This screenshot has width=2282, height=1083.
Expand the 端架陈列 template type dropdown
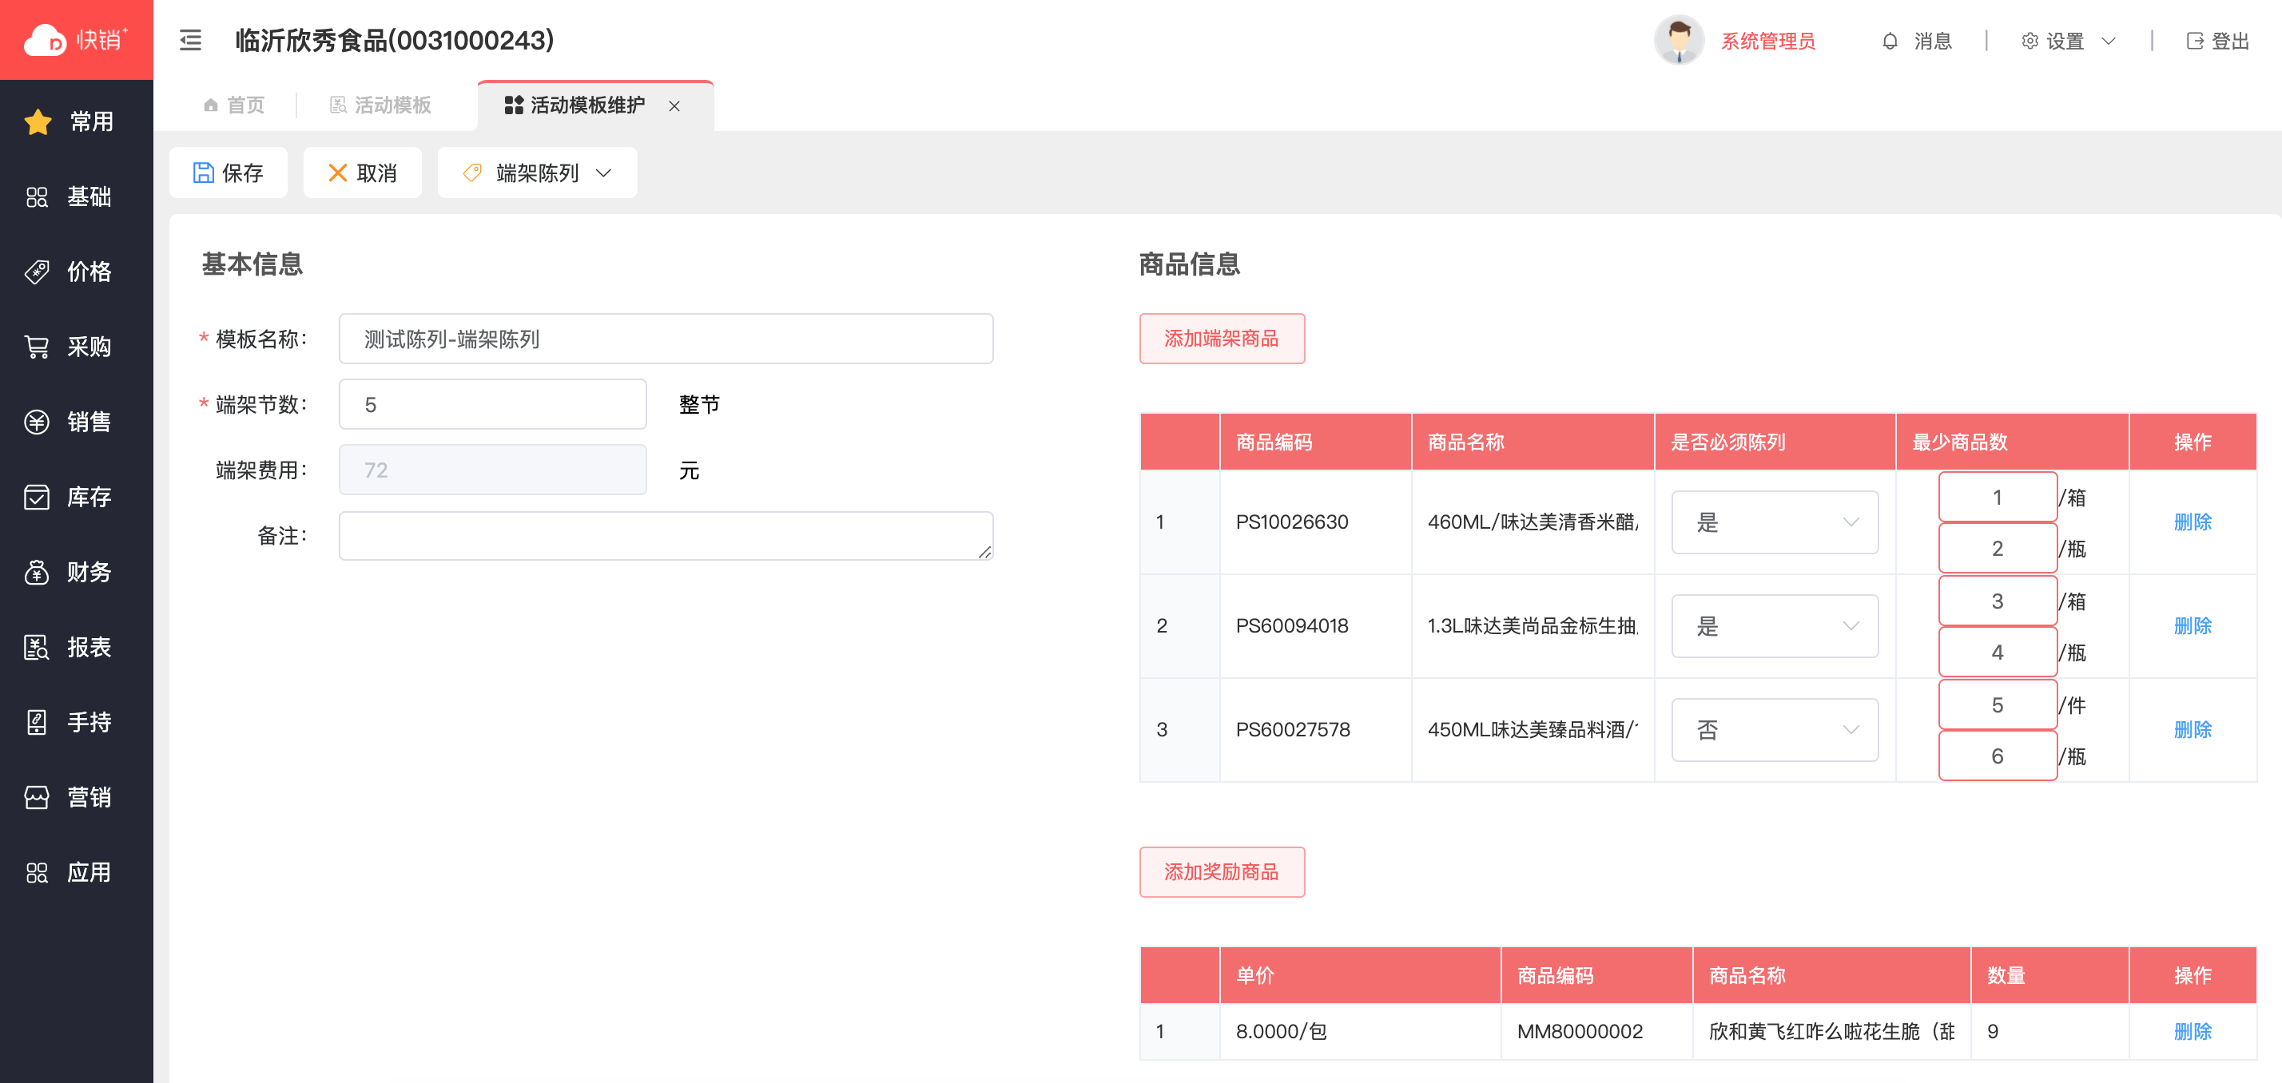pyautogui.click(x=537, y=173)
